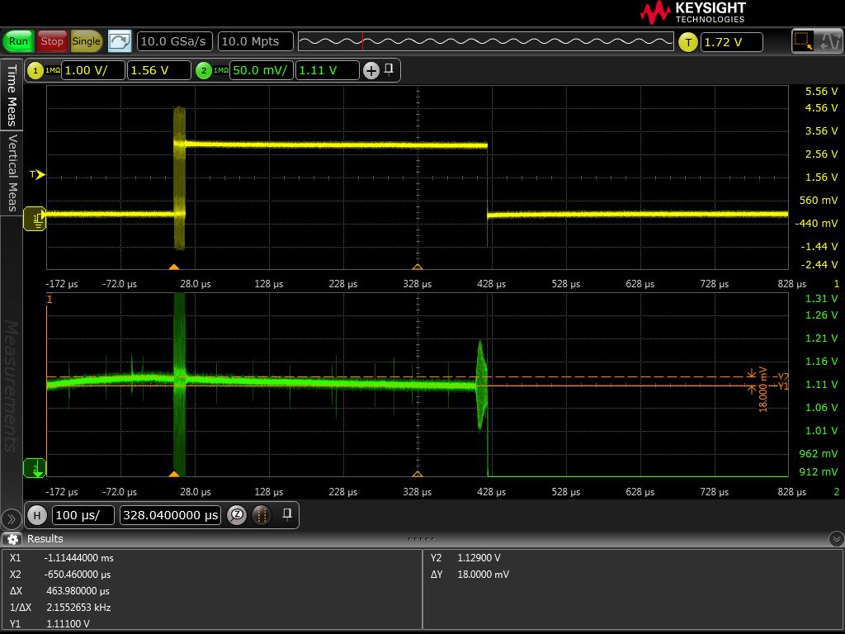Edit channel 1 offset 1.56 V
This screenshot has width=845, height=634.
tap(159, 71)
